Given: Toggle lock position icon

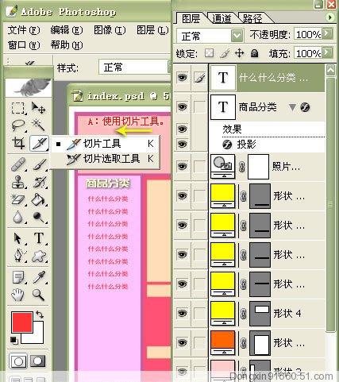Looking at the screenshot, I should coord(239,53).
